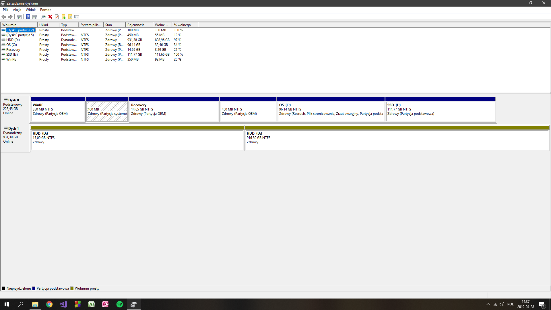Show or hide the console tree icon
Viewport: 551px width, 310px height.
point(19,17)
